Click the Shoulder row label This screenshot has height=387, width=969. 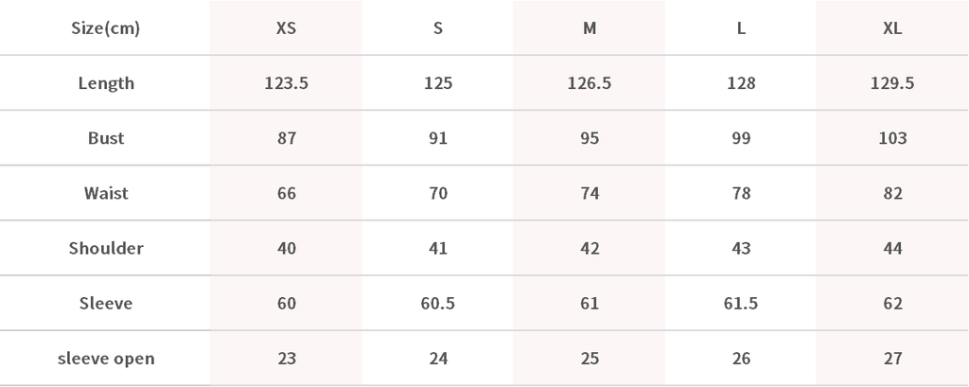106,248
